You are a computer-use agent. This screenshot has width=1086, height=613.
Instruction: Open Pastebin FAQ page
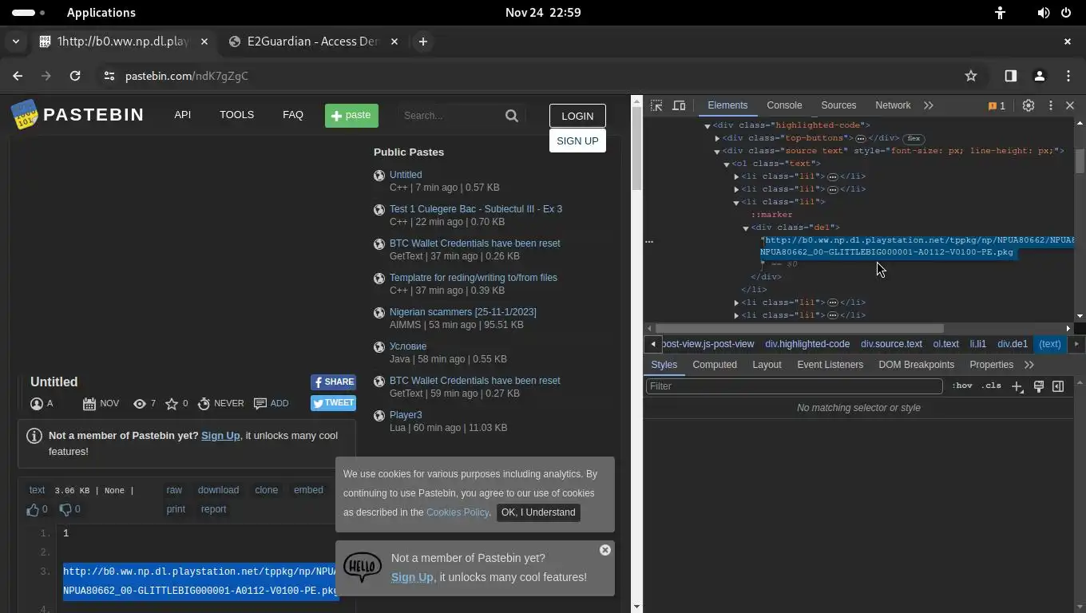[293, 115]
